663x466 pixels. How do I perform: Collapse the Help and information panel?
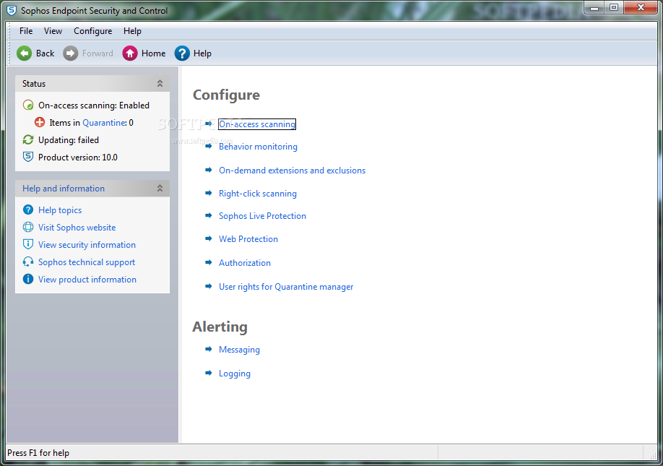click(x=160, y=188)
